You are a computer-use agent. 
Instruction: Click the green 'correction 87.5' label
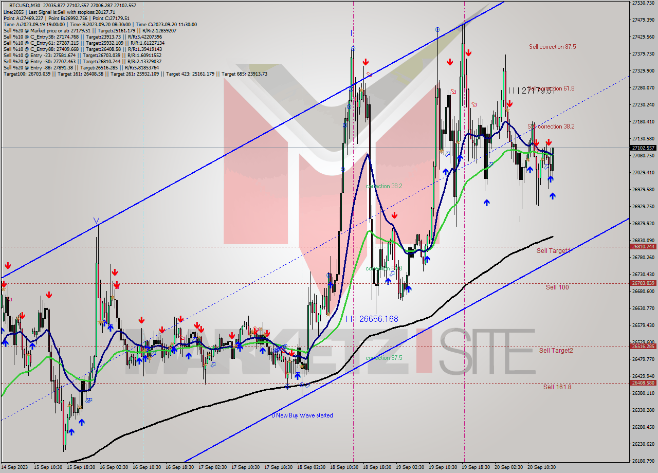click(x=383, y=358)
